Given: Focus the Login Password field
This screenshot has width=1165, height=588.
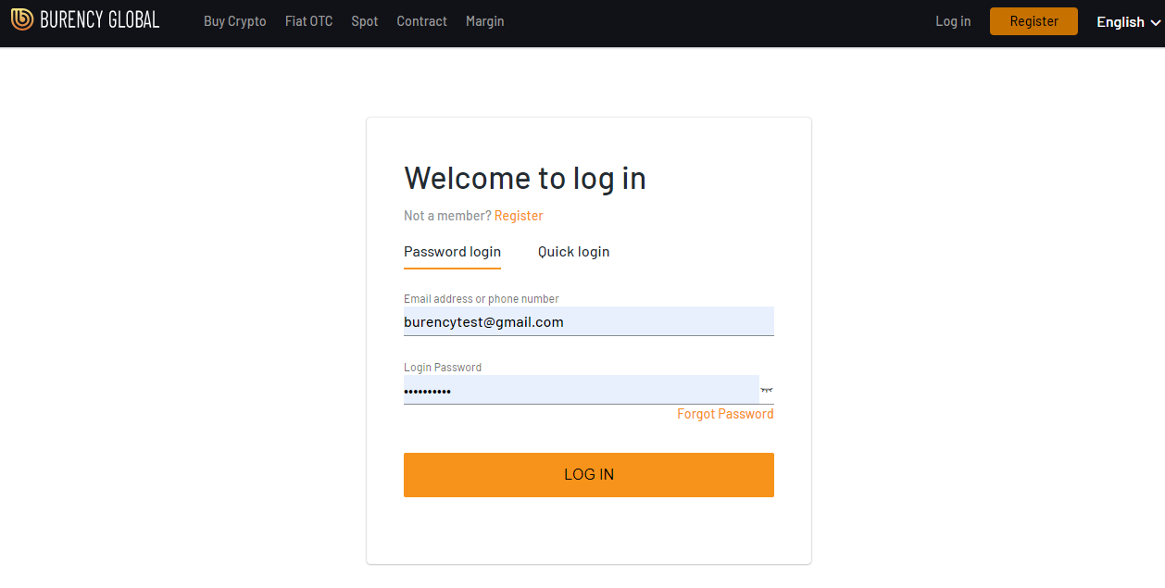Looking at the screenshot, I should point(582,390).
